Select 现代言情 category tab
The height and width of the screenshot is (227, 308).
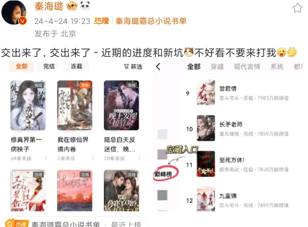247,67
